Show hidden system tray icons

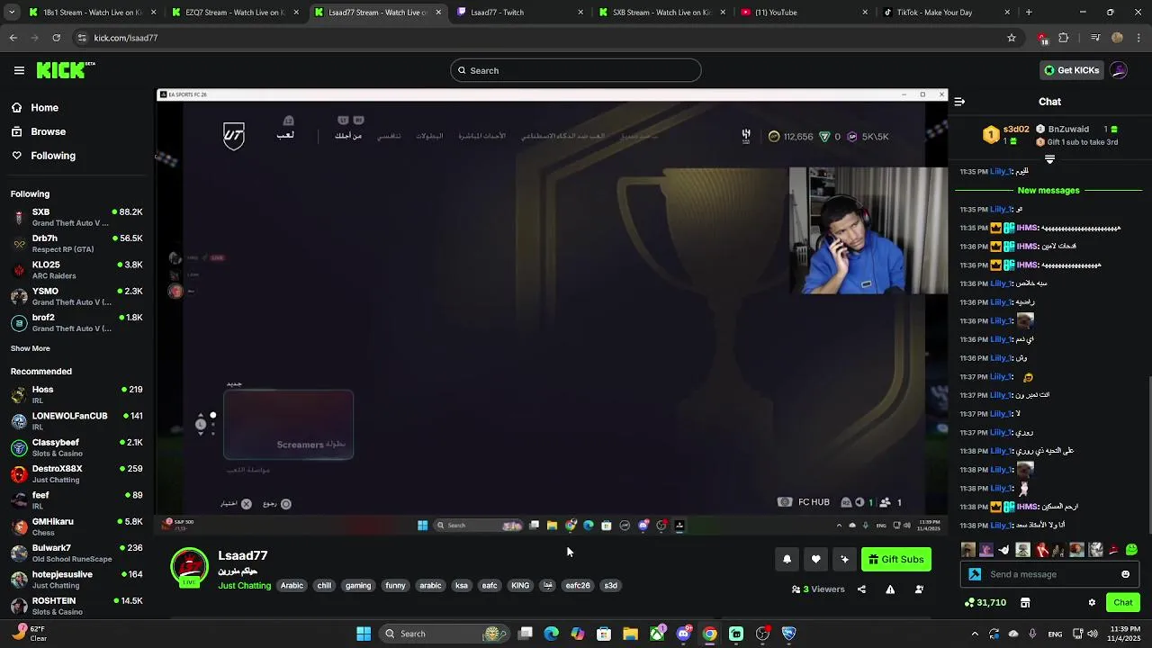(975, 634)
